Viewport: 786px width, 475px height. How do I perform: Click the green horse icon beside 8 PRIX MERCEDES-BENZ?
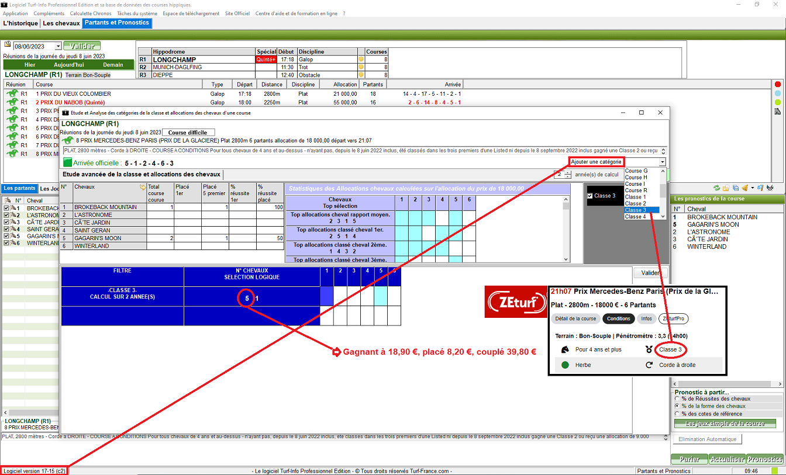pyautogui.click(x=68, y=140)
